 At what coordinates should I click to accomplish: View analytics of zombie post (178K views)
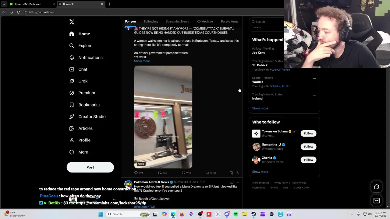click(211, 173)
